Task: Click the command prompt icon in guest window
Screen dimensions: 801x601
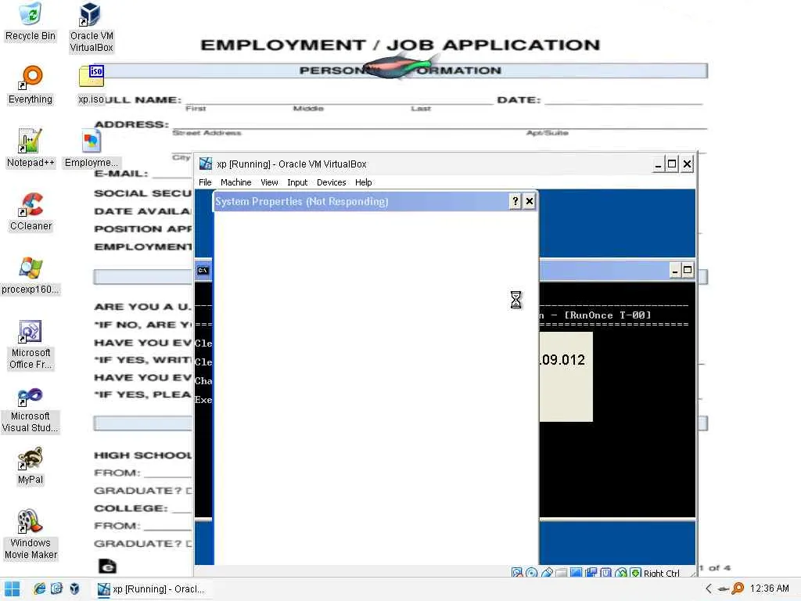Action: coord(203,270)
